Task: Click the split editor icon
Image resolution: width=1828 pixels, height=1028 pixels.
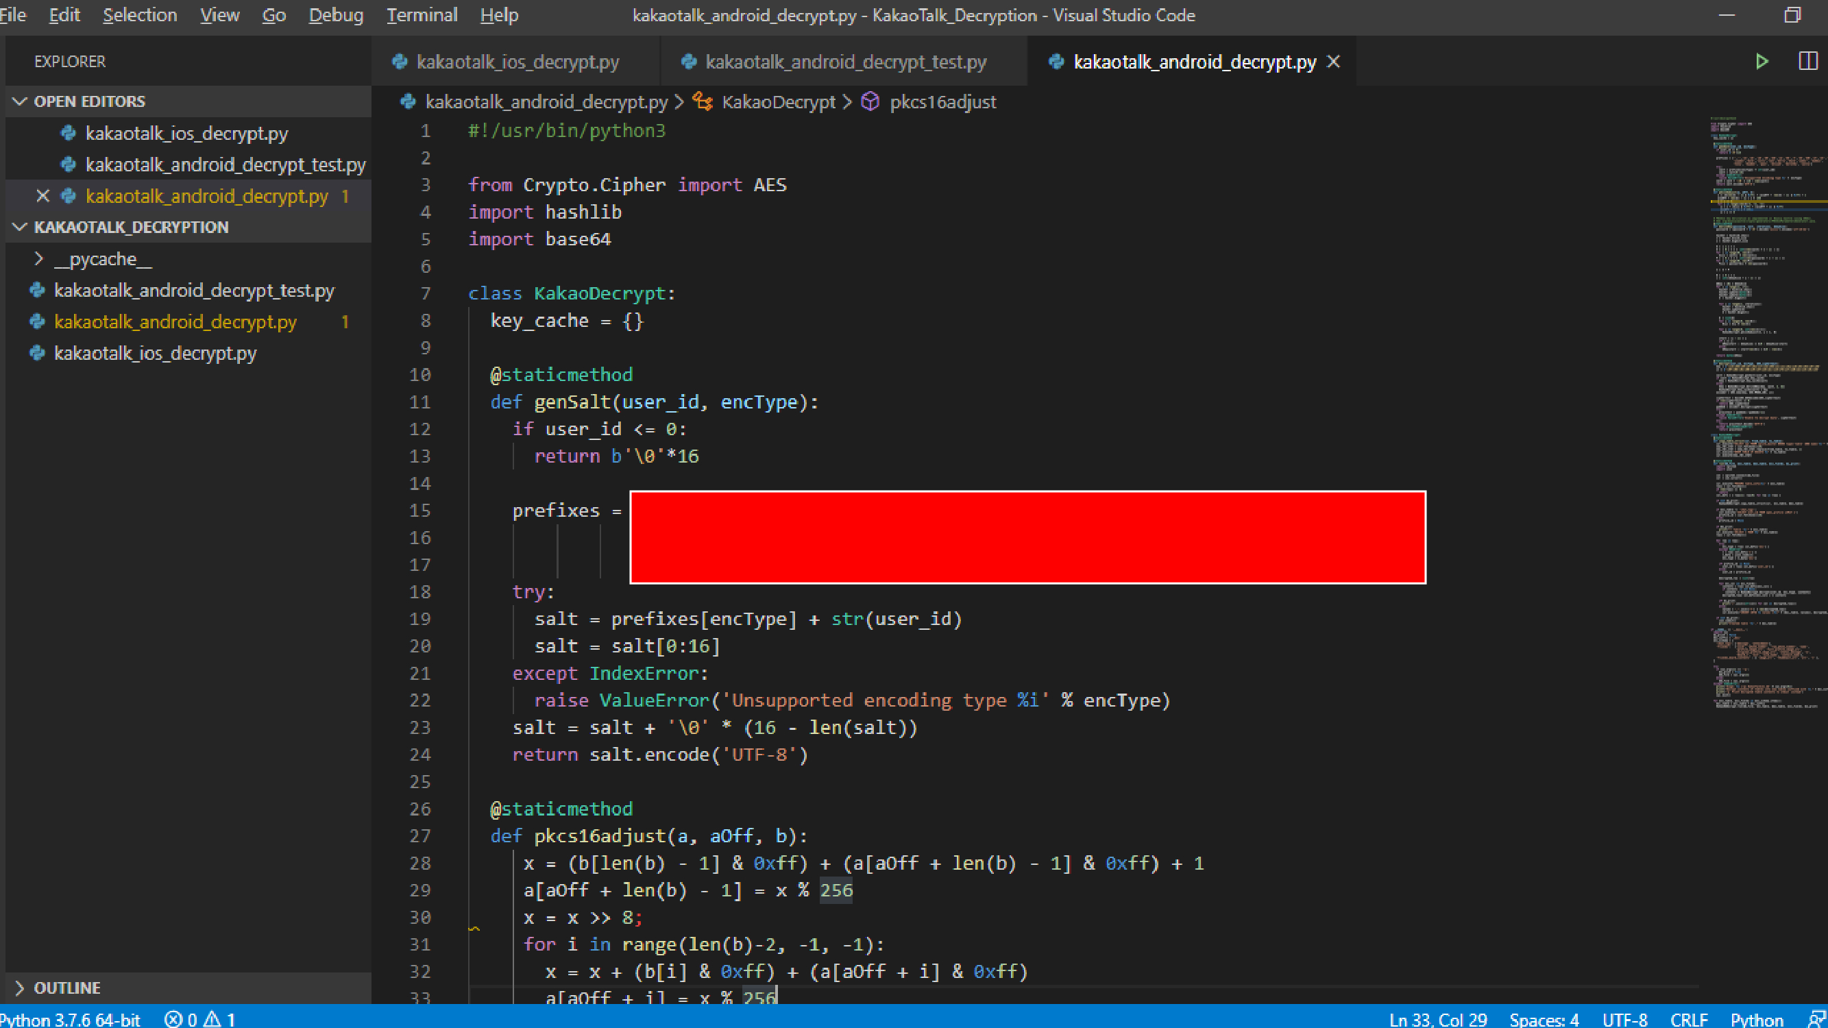Action: 1807,62
